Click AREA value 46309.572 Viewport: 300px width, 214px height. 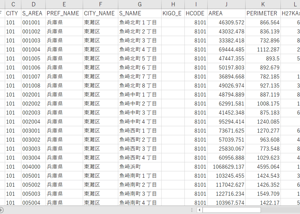[x=226, y=23]
